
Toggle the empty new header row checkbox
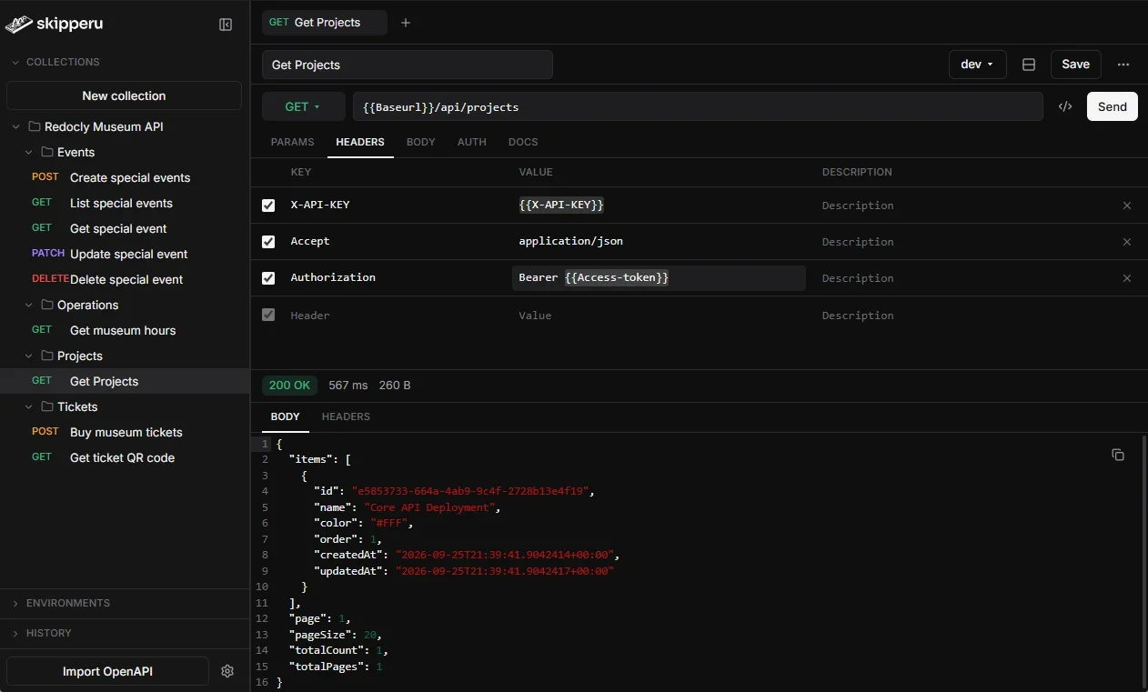pos(268,315)
